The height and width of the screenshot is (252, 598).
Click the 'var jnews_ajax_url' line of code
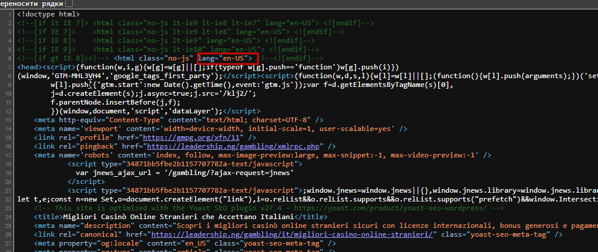point(184,173)
